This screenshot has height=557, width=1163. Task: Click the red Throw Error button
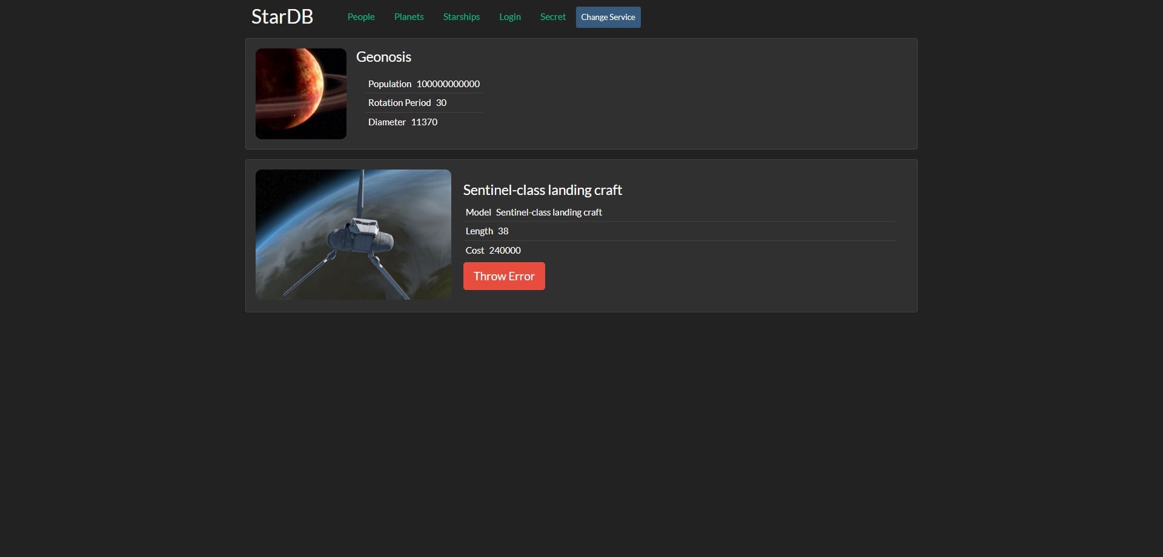tap(504, 276)
